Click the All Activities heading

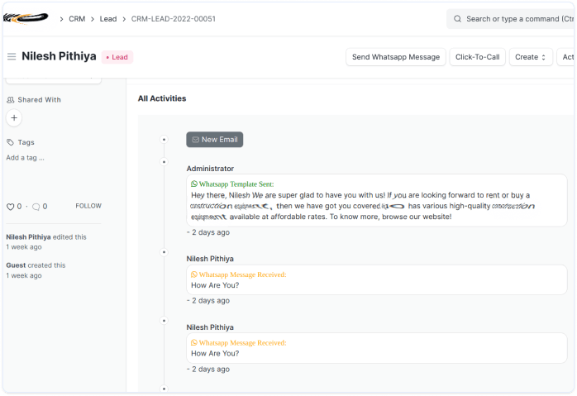click(x=162, y=98)
